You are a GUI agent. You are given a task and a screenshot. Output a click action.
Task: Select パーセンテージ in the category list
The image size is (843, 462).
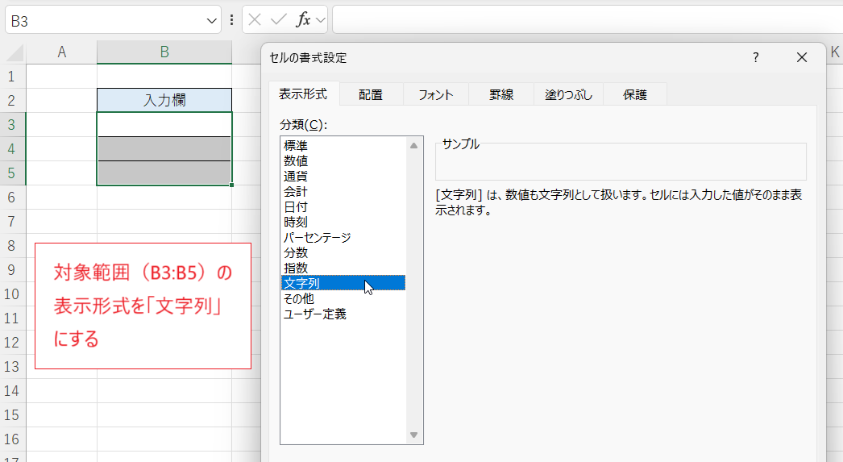[x=343, y=237]
